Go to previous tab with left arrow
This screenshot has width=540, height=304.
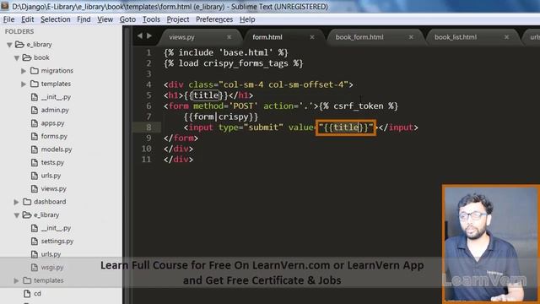tap(139, 35)
